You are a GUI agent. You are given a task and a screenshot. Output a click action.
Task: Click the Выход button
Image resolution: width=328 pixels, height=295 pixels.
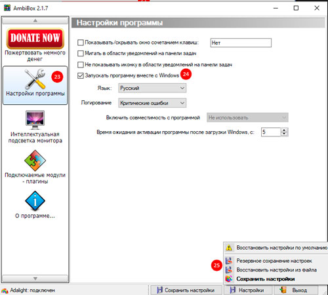pos(295,290)
